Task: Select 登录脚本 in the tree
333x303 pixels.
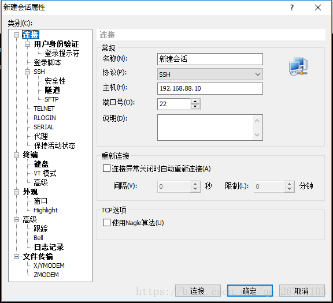Action: coord(47,62)
